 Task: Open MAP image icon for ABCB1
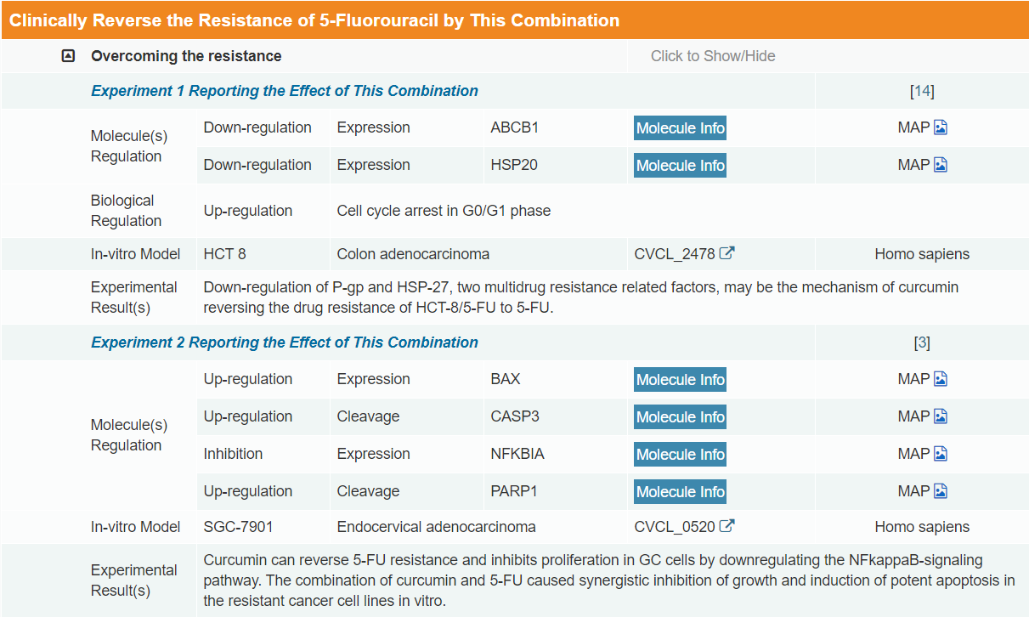point(941,127)
